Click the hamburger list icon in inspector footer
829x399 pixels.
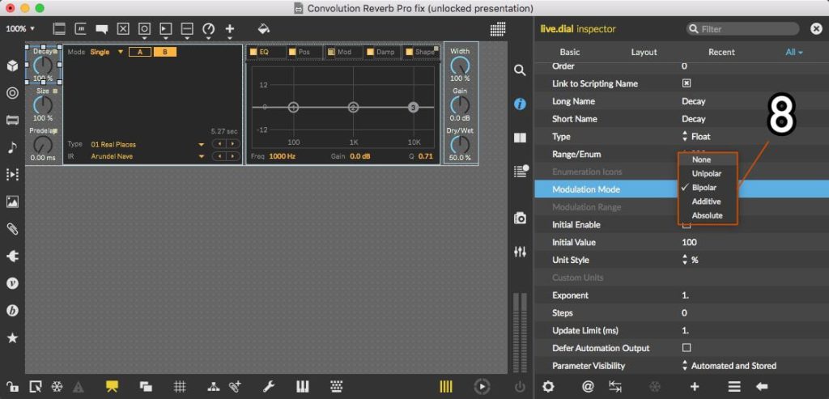click(734, 386)
